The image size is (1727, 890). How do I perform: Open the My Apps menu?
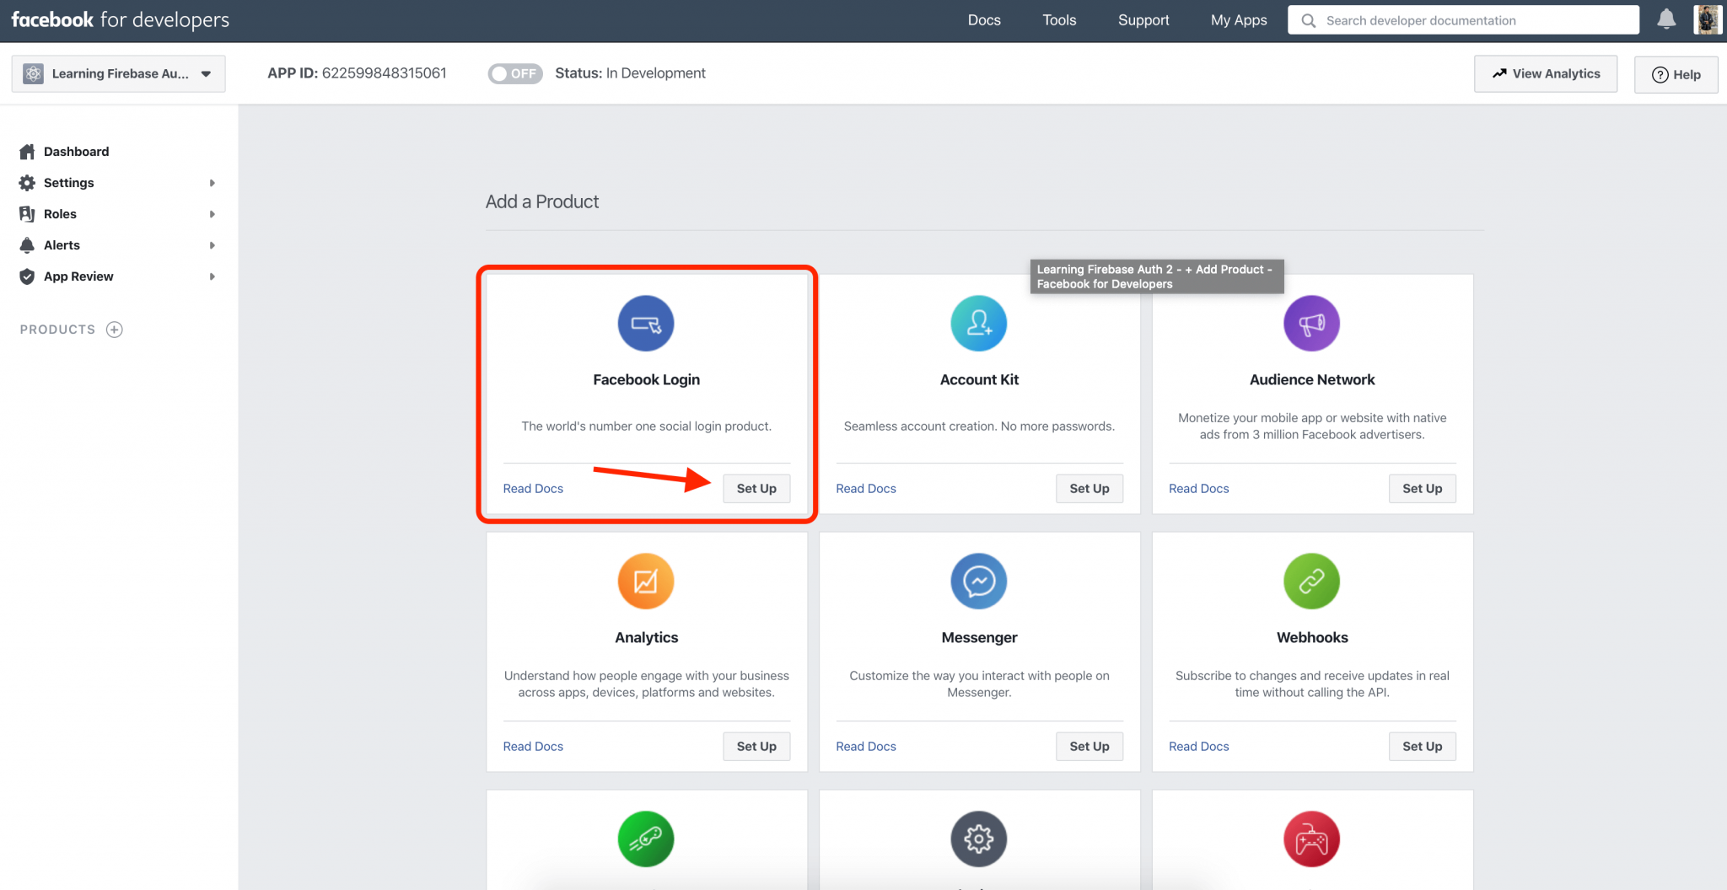click(x=1239, y=20)
